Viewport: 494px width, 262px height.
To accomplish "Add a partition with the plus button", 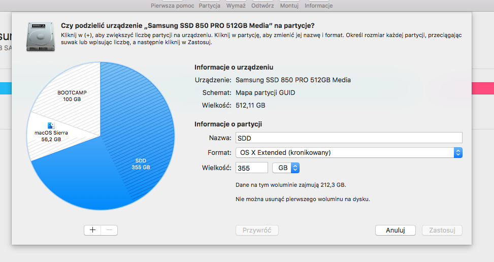I will [92, 230].
